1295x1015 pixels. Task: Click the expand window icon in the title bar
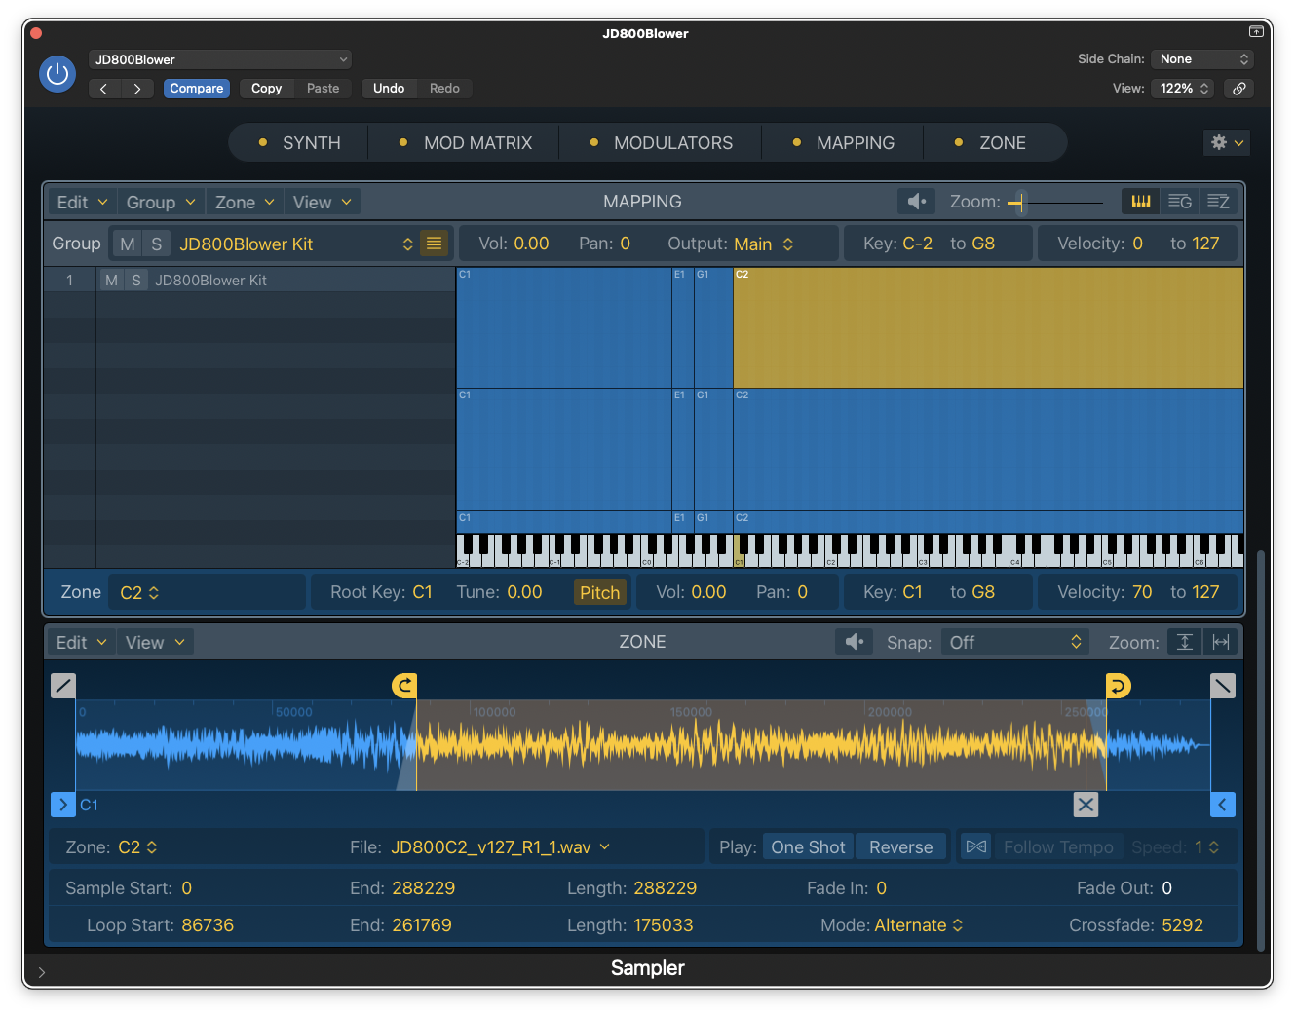(1256, 32)
